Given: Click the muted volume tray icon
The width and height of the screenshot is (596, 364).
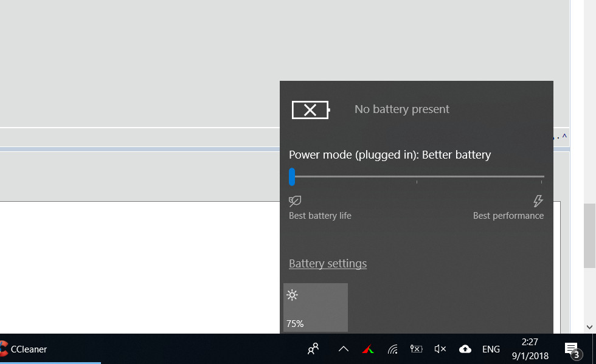Looking at the screenshot, I should point(440,349).
